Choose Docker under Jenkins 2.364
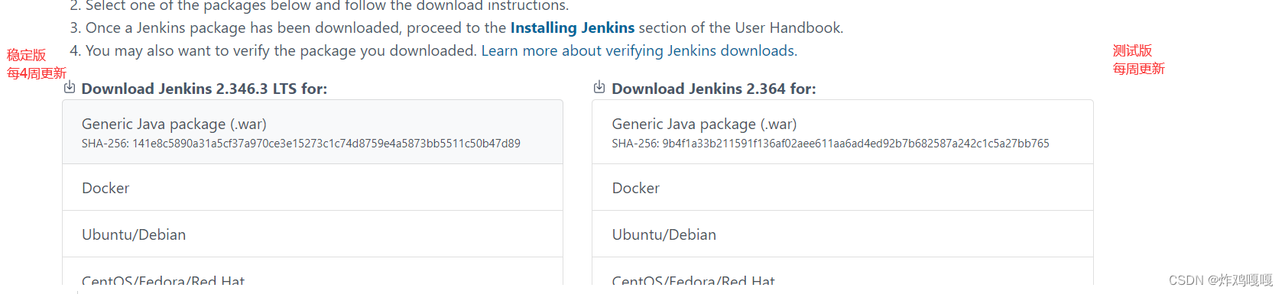 point(842,188)
